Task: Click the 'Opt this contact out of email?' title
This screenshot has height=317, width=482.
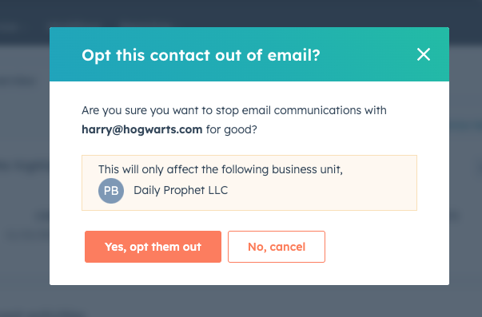Action: [x=201, y=55]
